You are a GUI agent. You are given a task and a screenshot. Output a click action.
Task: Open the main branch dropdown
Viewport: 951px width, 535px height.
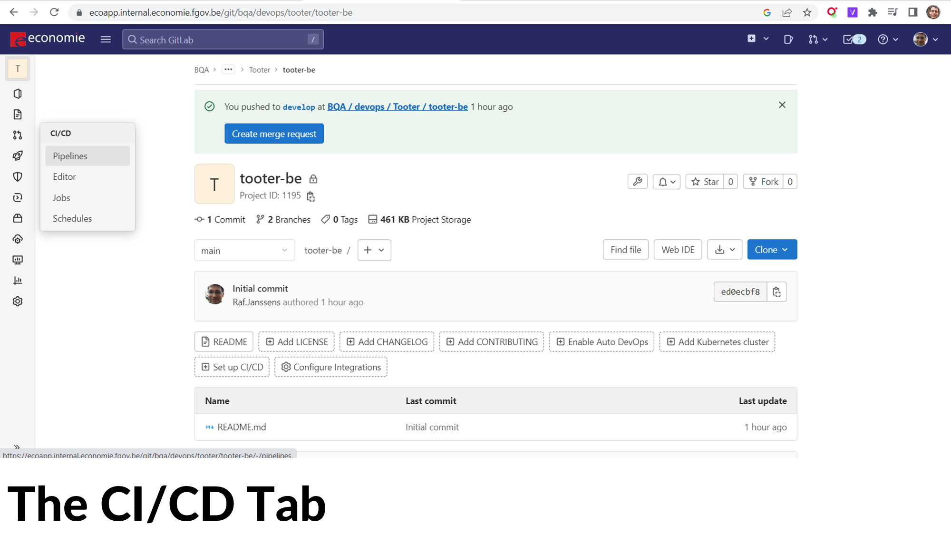pyautogui.click(x=244, y=251)
